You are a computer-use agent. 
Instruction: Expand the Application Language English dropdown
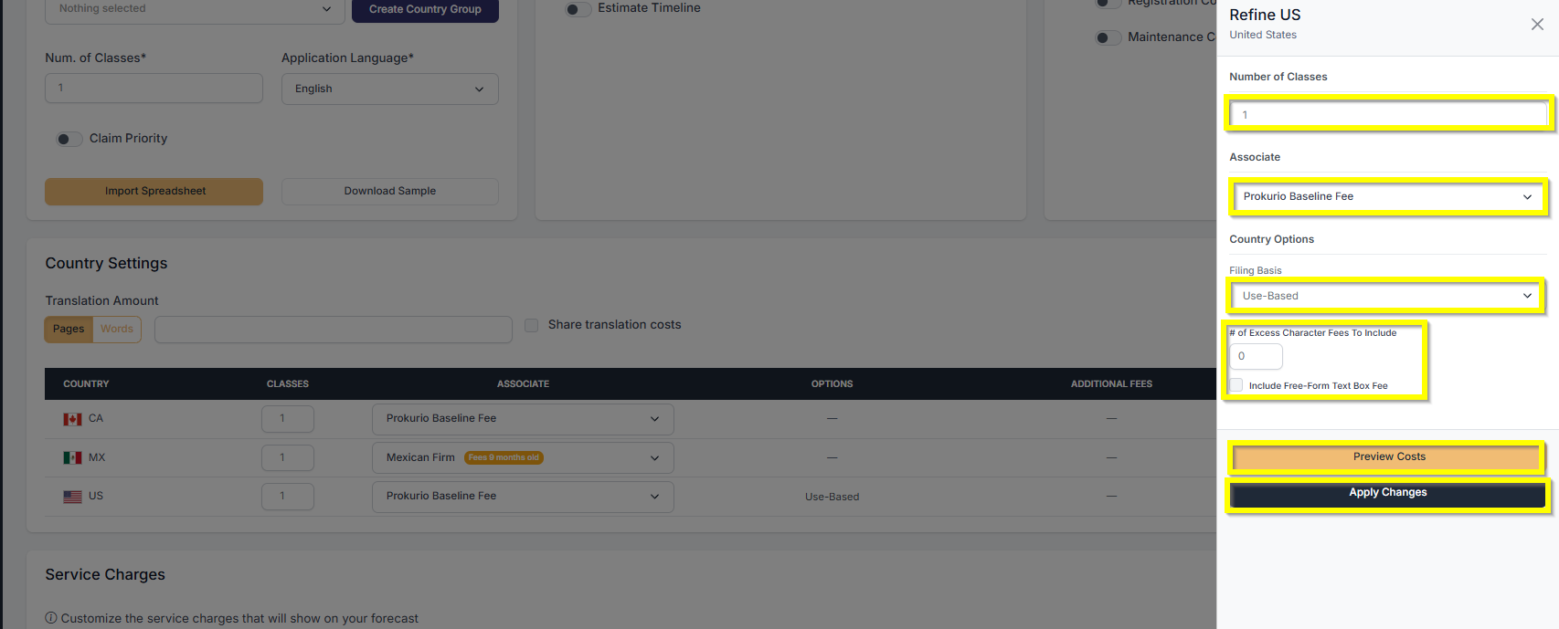(389, 89)
